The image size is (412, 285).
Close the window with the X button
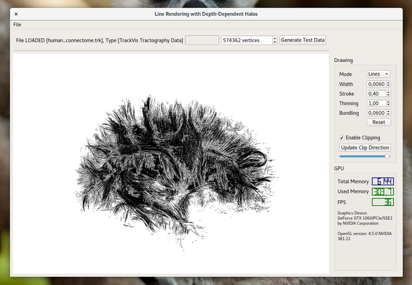pyautogui.click(x=16, y=14)
